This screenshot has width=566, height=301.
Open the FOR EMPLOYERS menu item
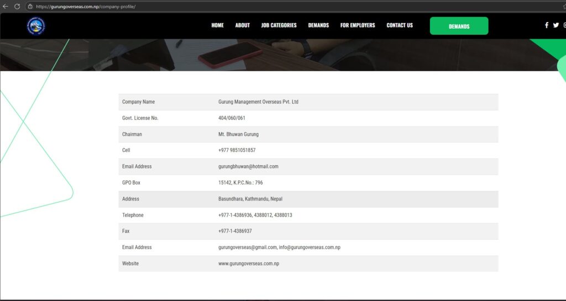(x=357, y=25)
